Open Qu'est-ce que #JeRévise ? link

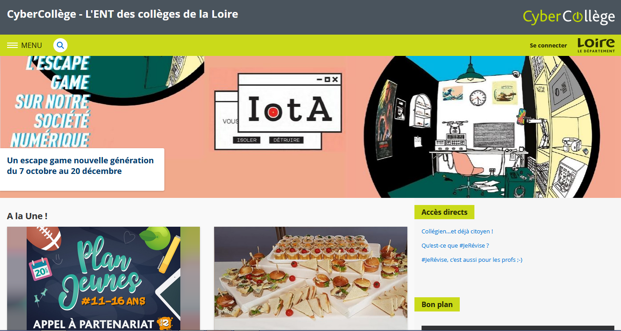[x=455, y=245]
